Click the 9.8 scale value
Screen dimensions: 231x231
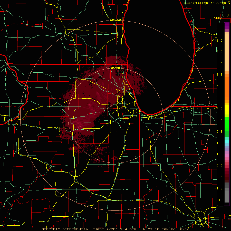tap(219, 29)
